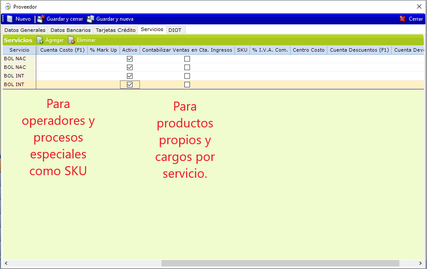Click the scroll right arrow
The width and height of the screenshot is (427, 269).
tap(420, 263)
